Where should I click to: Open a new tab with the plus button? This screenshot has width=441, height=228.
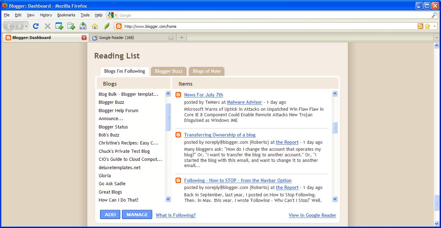(x=181, y=38)
